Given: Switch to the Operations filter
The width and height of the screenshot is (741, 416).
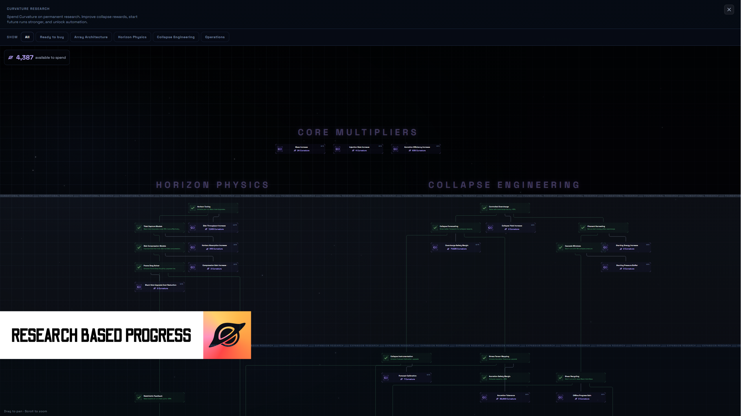Looking at the screenshot, I should (x=215, y=37).
